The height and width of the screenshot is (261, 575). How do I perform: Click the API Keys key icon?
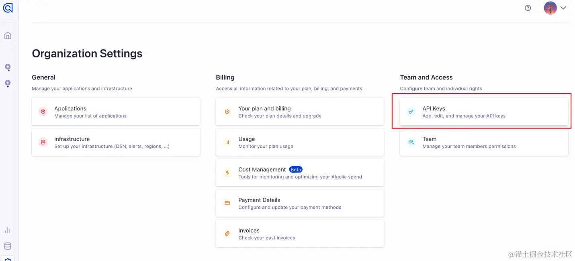click(411, 112)
